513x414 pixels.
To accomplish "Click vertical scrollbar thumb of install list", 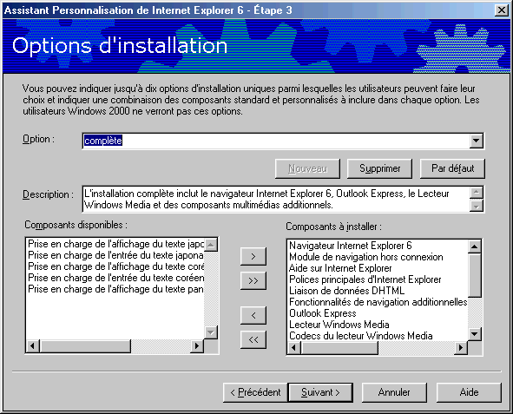I will tap(475, 275).
